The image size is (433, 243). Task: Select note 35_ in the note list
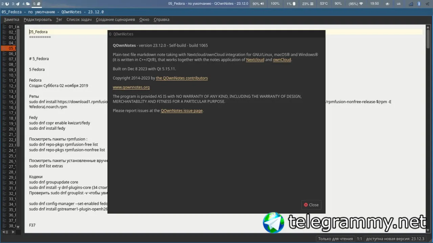(x=8, y=210)
